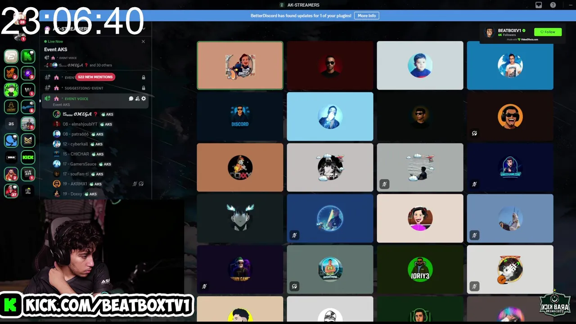Open the red fighter server icon with badge 2
This screenshot has height=324, width=576.
click(x=11, y=174)
